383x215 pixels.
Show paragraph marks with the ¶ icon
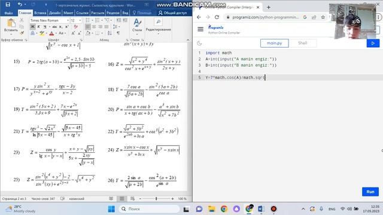118,33
